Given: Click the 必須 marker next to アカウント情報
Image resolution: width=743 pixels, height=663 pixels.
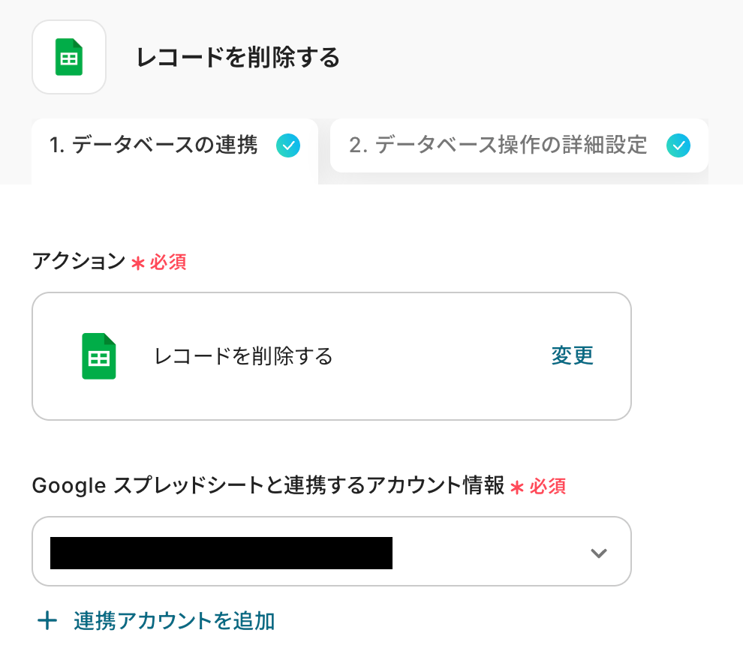Looking at the screenshot, I should pyautogui.click(x=548, y=487).
